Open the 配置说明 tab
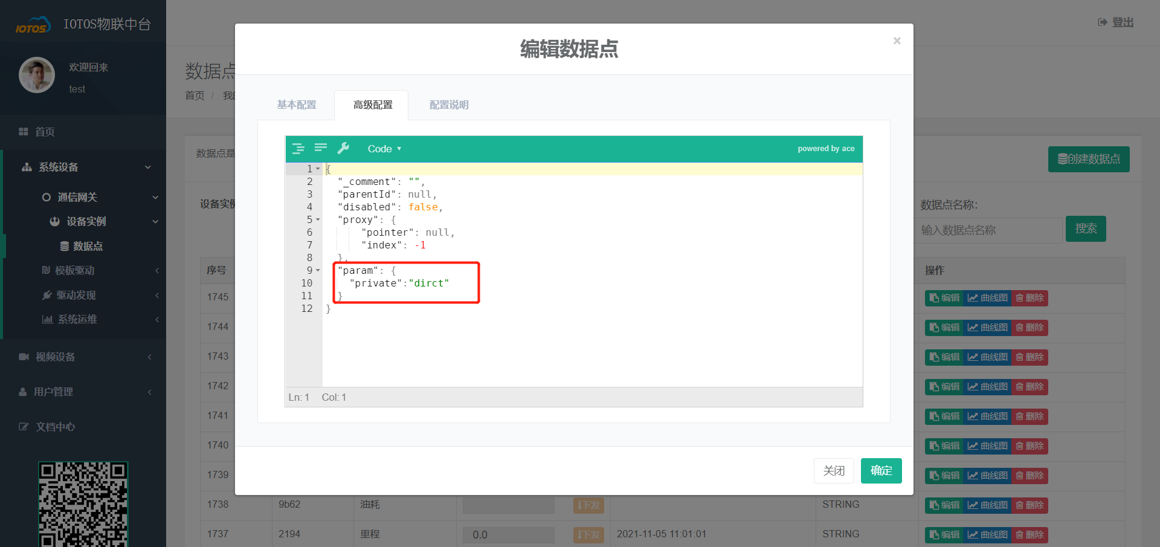This screenshot has height=547, width=1160. (x=449, y=105)
